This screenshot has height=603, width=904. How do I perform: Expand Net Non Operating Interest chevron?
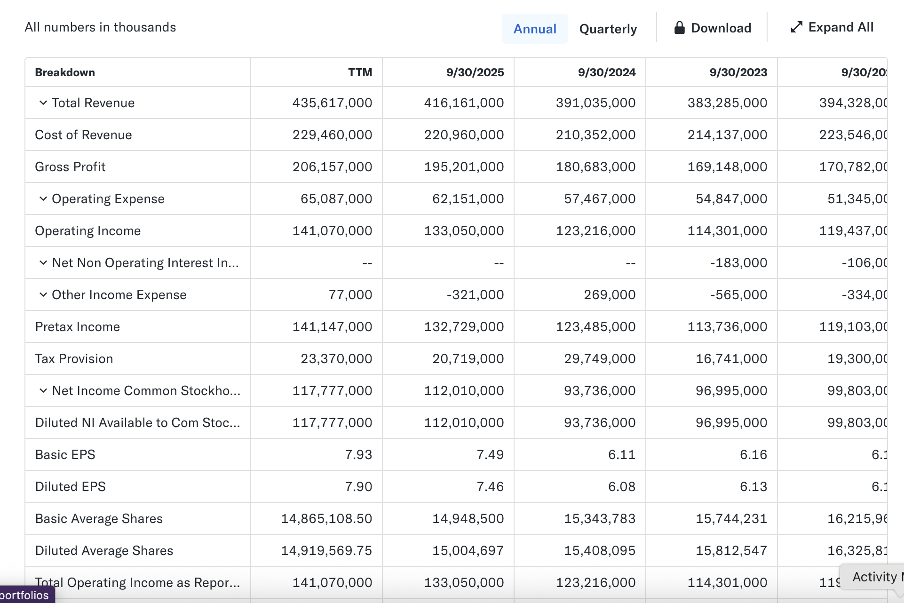pos(43,262)
